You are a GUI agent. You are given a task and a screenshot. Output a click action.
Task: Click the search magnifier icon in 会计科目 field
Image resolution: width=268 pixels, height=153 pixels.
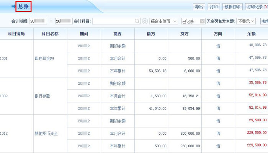137,21
